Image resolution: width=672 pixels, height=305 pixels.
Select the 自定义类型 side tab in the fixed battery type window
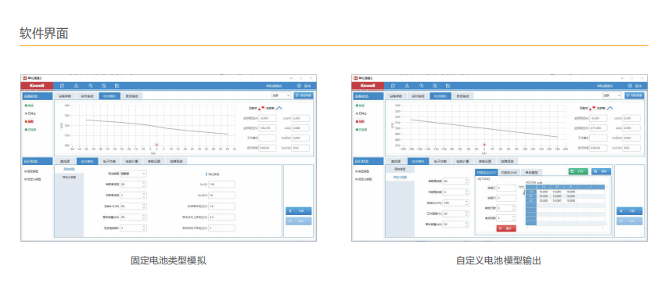click(69, 177)
